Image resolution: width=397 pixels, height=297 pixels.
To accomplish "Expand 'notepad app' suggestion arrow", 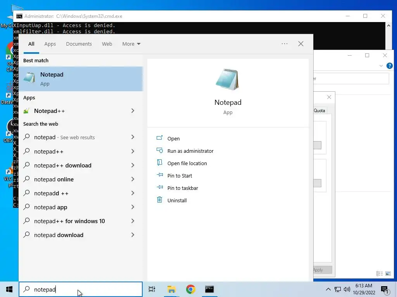I will coord(133,207).
